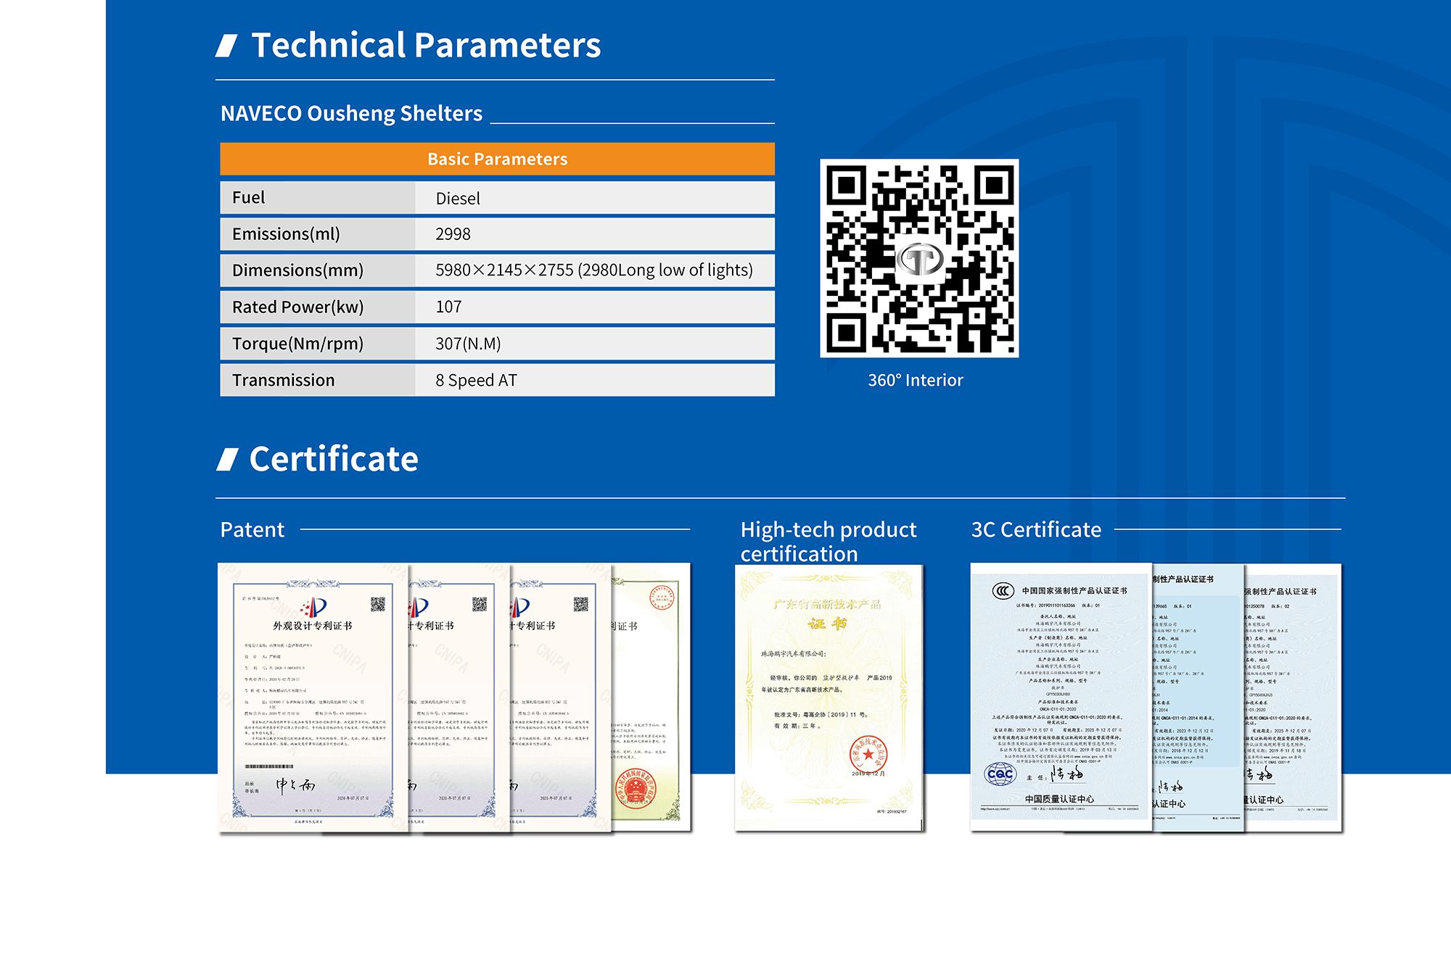This screenshot has width=1451, height=968.
Task: Click the slash icon beside 'Certificate'
Action: (x=227, y=460)
